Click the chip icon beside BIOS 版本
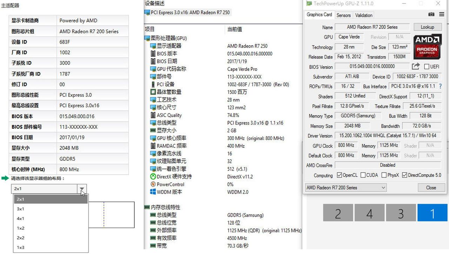Viewport: 449px width, 254px height. pyautogui.click(x=153, y=54)
